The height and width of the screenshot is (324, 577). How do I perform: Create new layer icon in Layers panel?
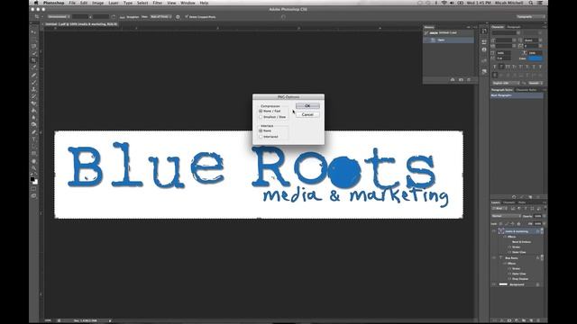point(531,320)
